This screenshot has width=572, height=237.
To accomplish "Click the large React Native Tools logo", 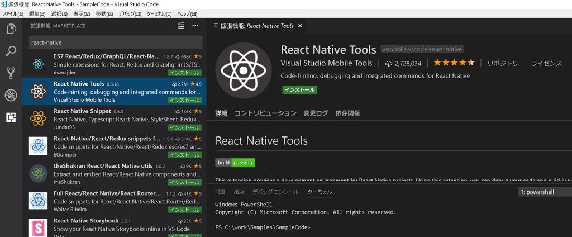I will tap(244, 70).
